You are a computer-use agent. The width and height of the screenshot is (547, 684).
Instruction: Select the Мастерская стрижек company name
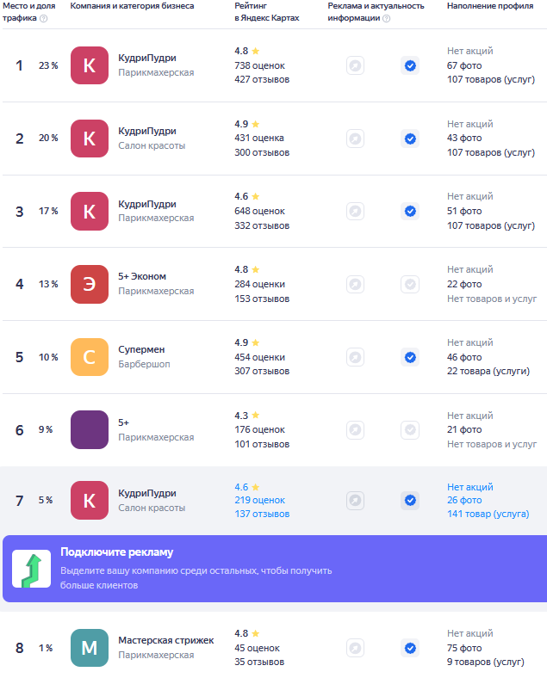click(165, 640)
